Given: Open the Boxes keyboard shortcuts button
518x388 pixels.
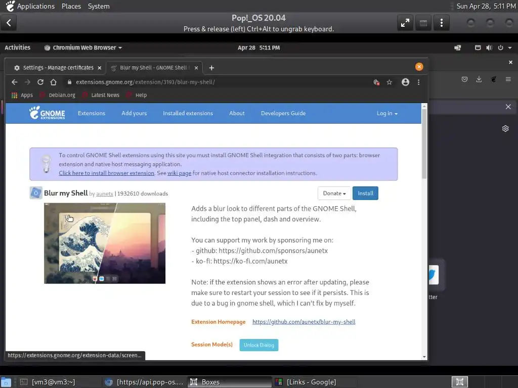Looking at the screenshot, I should pyautogui.click(x=423, y=23).
